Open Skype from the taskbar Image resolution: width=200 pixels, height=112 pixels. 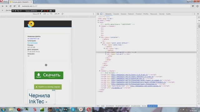click(73, 110)
